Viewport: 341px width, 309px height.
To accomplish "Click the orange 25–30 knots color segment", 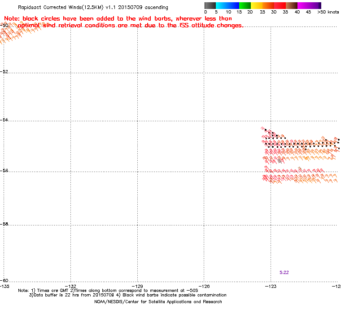I will click(268, 5).
